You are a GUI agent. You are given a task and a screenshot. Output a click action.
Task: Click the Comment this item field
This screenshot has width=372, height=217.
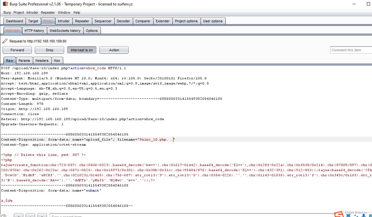pos(351,50)
